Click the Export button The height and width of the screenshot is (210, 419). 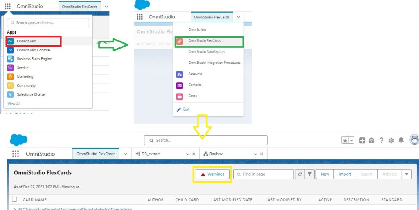coord(367,174)
